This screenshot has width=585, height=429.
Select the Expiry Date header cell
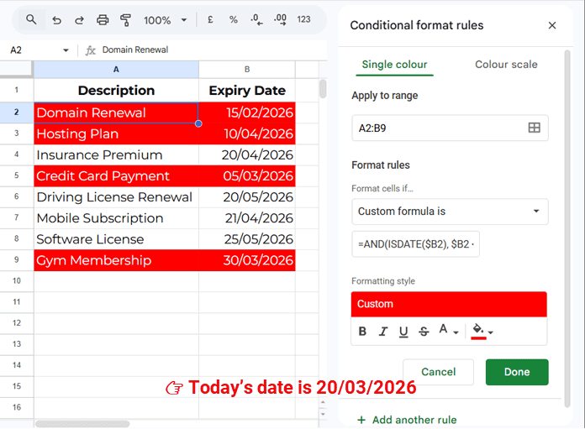click(x=247, y=90)
